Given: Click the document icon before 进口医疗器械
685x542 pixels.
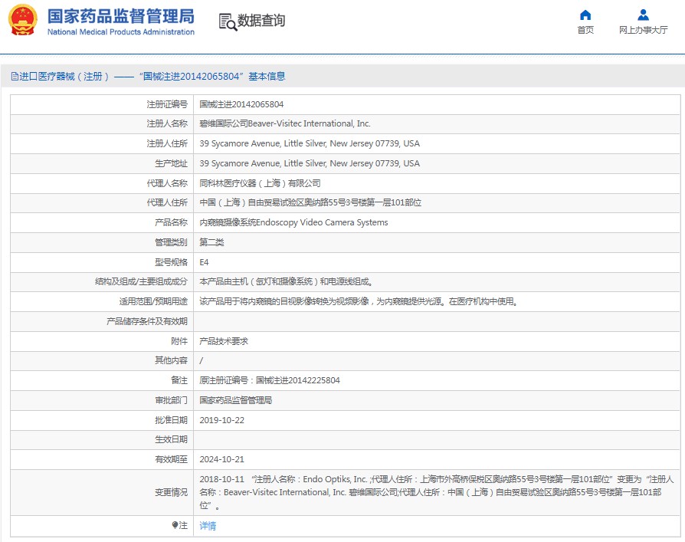Looking at the screenshot, I should [x=15, y=77].
